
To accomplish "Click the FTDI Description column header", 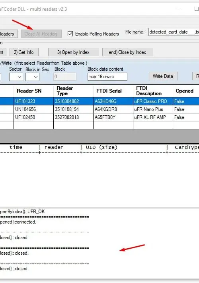I will point(153,91).
